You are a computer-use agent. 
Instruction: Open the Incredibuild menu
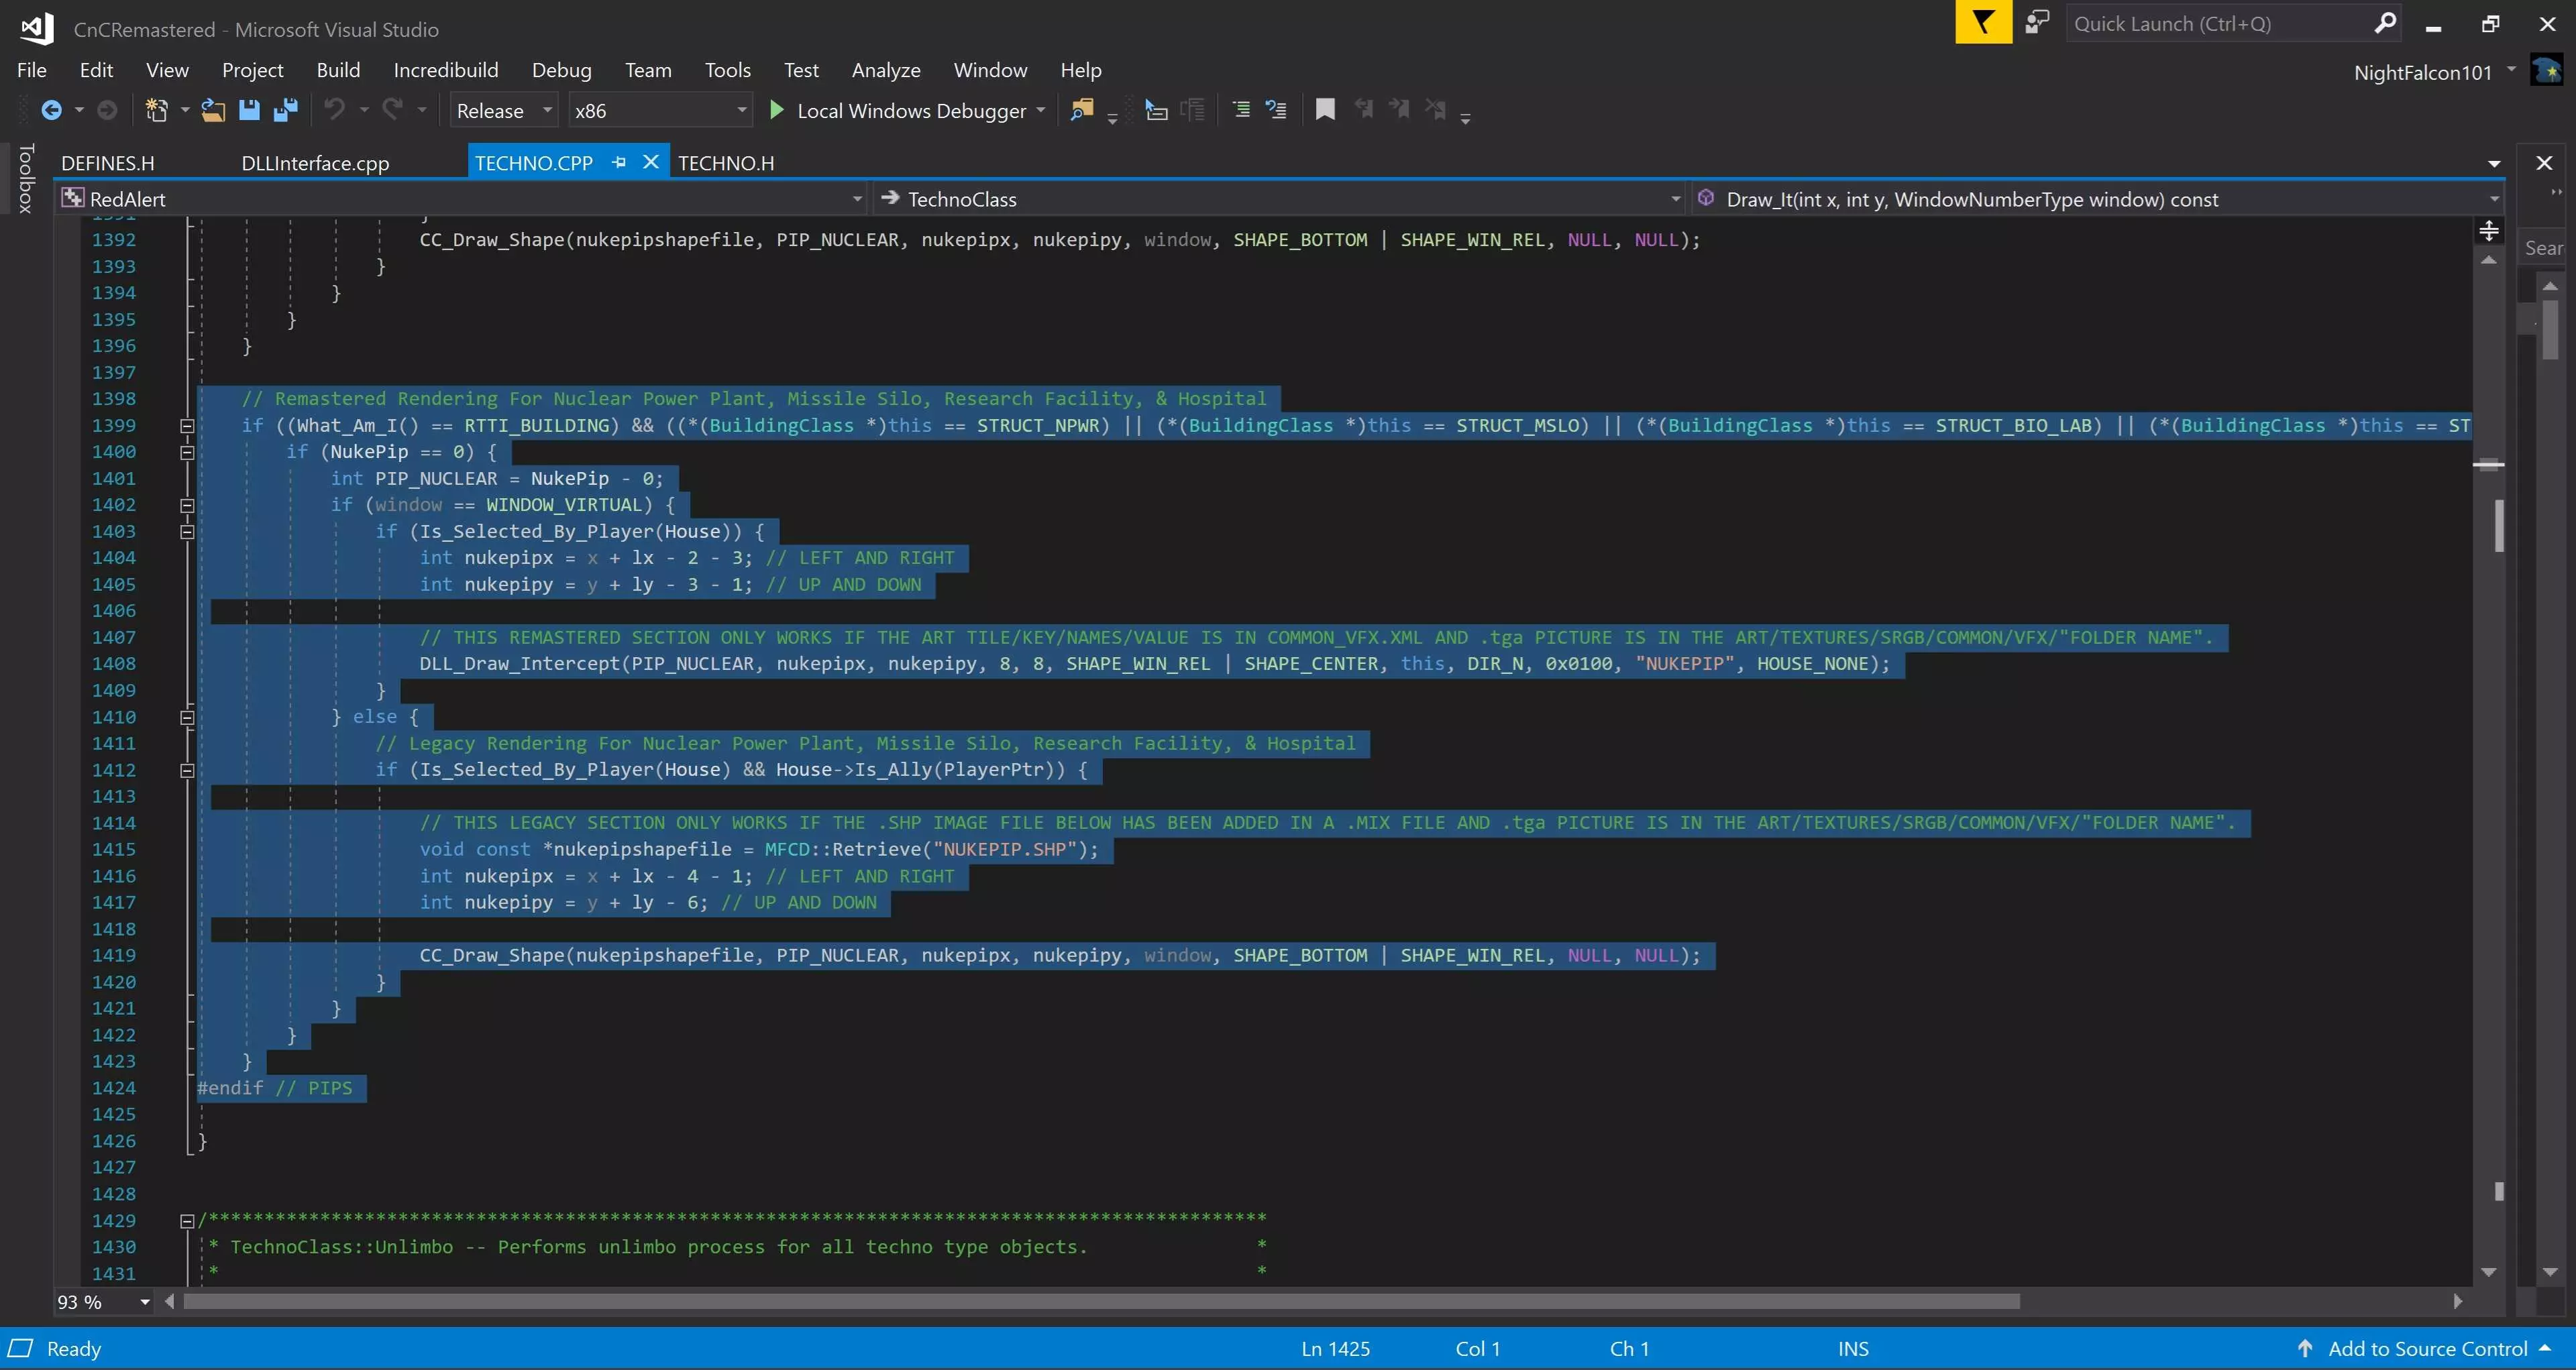click(445, 70)
